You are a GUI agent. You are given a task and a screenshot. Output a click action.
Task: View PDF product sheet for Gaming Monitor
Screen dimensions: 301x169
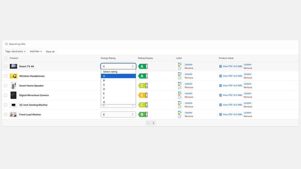(x=231, y=105)
